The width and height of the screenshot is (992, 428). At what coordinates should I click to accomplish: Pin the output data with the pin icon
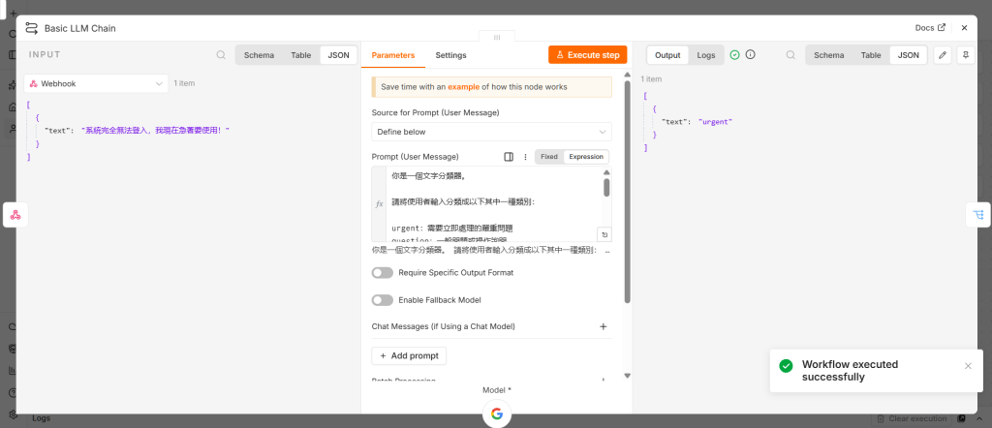[x=966, y=55]
